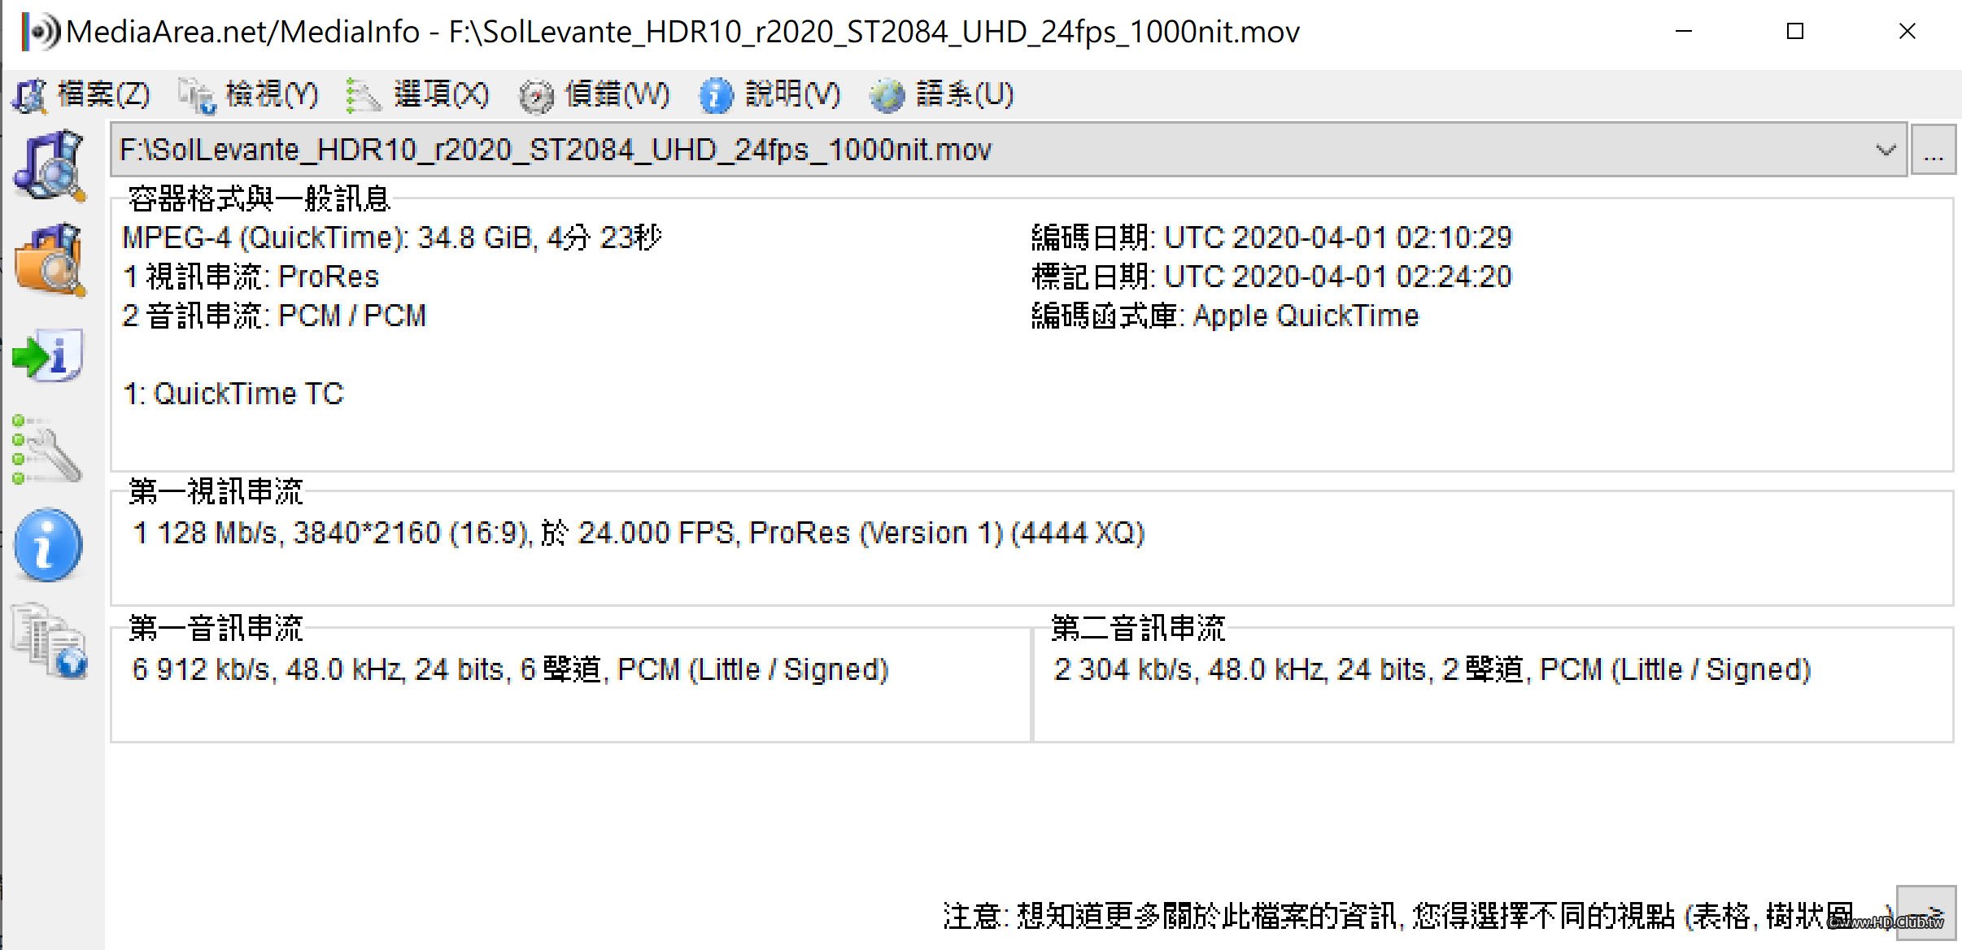Open the 偵錯(W) menu

tap(595, 94)
